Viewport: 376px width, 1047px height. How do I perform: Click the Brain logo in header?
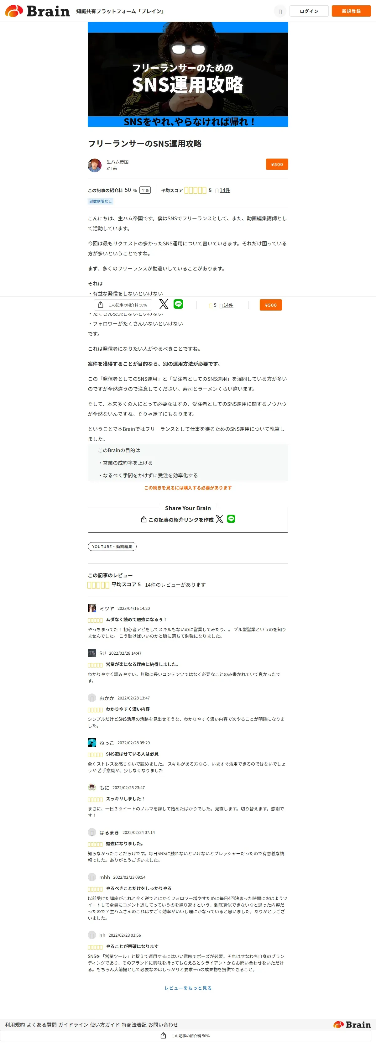tap(37, 11)
